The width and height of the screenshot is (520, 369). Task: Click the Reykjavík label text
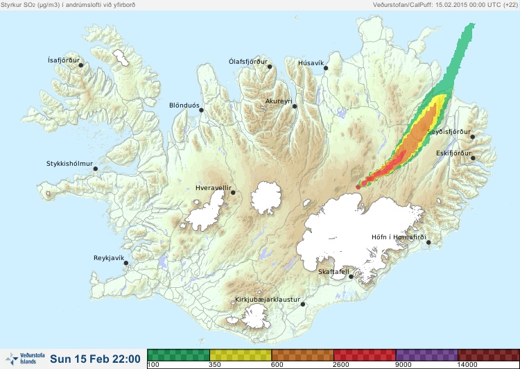[x=109, y=258]
